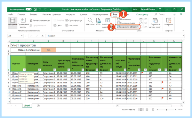Open the Comments icon at ribbon right

pos(181,14)
